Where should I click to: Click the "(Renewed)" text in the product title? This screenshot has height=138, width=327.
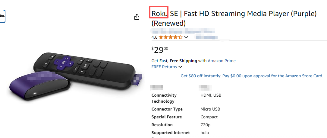168,23
